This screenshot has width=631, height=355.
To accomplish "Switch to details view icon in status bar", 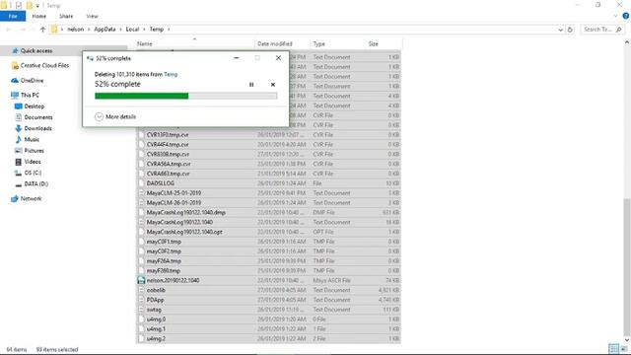I will (613, 349).
